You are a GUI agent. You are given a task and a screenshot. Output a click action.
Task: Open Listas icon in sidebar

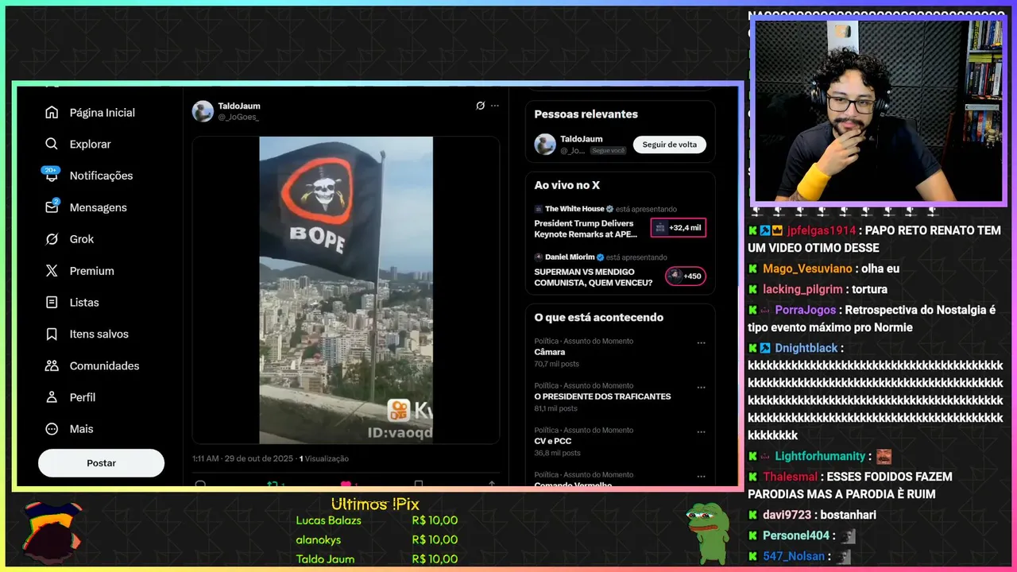[x=52, y=303]
